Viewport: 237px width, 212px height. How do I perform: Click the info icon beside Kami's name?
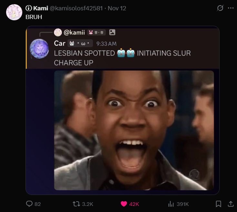28,8
